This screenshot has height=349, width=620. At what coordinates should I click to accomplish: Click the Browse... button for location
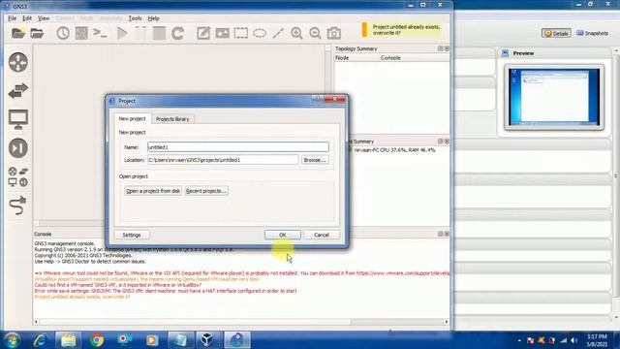(315, 160)
